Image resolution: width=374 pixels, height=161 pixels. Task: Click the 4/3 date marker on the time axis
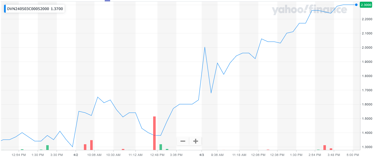click(x=202, y=155)
